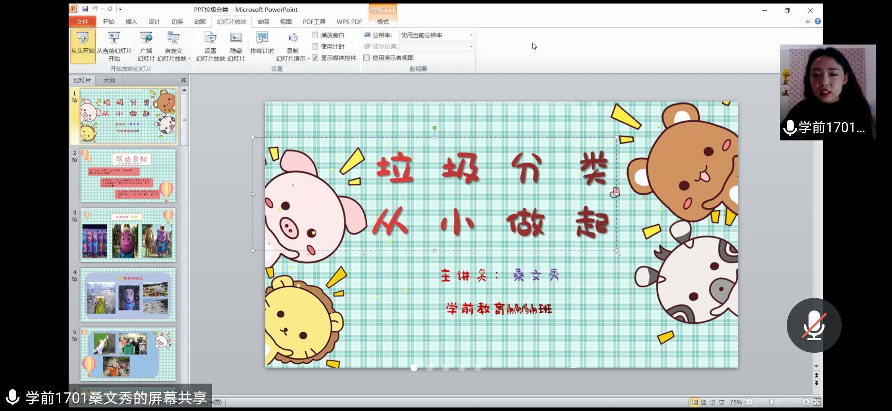The image size is (892, 411).
Task: Enable 播放旁白 checkbox
Action: tap(315, 35)
